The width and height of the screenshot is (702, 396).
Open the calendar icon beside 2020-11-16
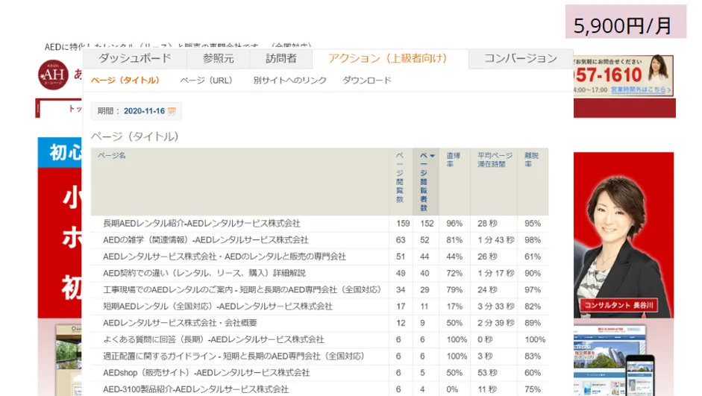click(x=172, y=111)
